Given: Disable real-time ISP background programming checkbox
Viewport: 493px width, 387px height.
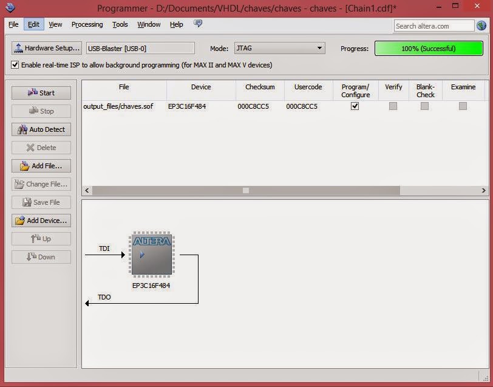Looking at the screenshot, I should pyautogui.click(x=15, y=65).
